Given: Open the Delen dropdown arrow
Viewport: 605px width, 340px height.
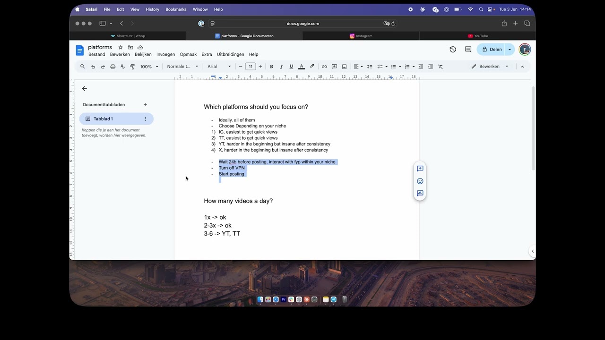Looking at the screenshot, I should (510, 49).
